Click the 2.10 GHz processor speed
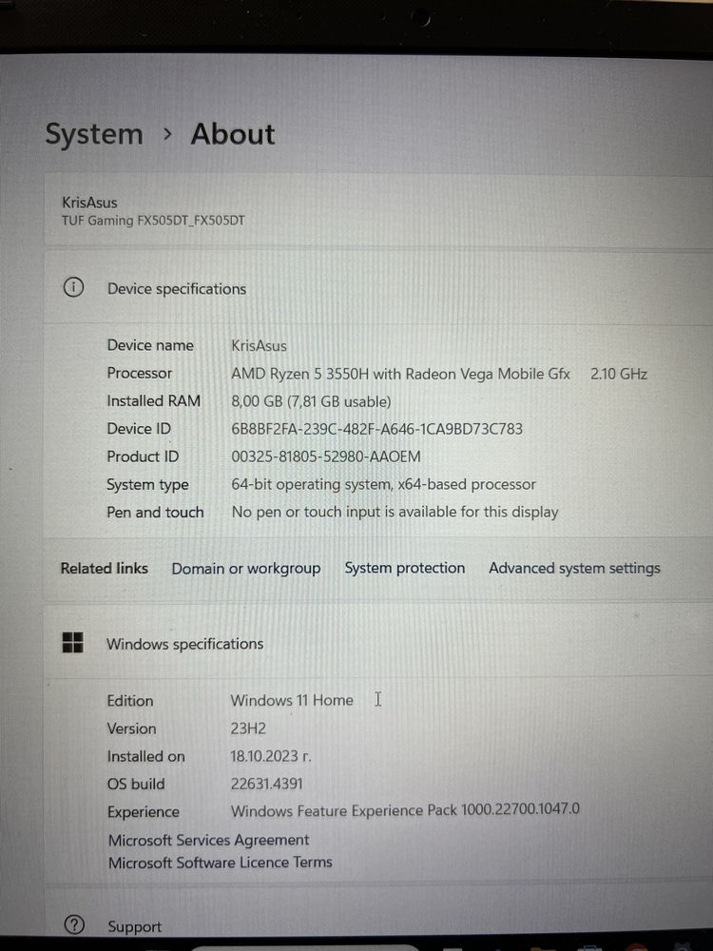Screen dimensions: 713x951 tap(619, 374)
